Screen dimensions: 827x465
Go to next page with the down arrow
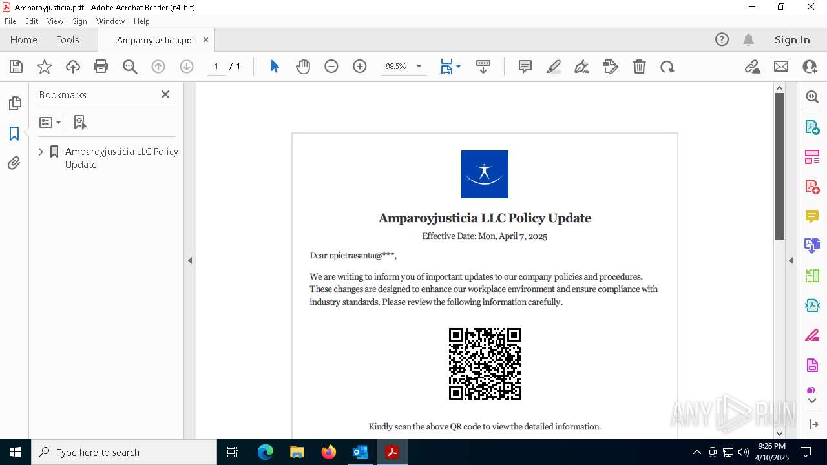(187, 67)
